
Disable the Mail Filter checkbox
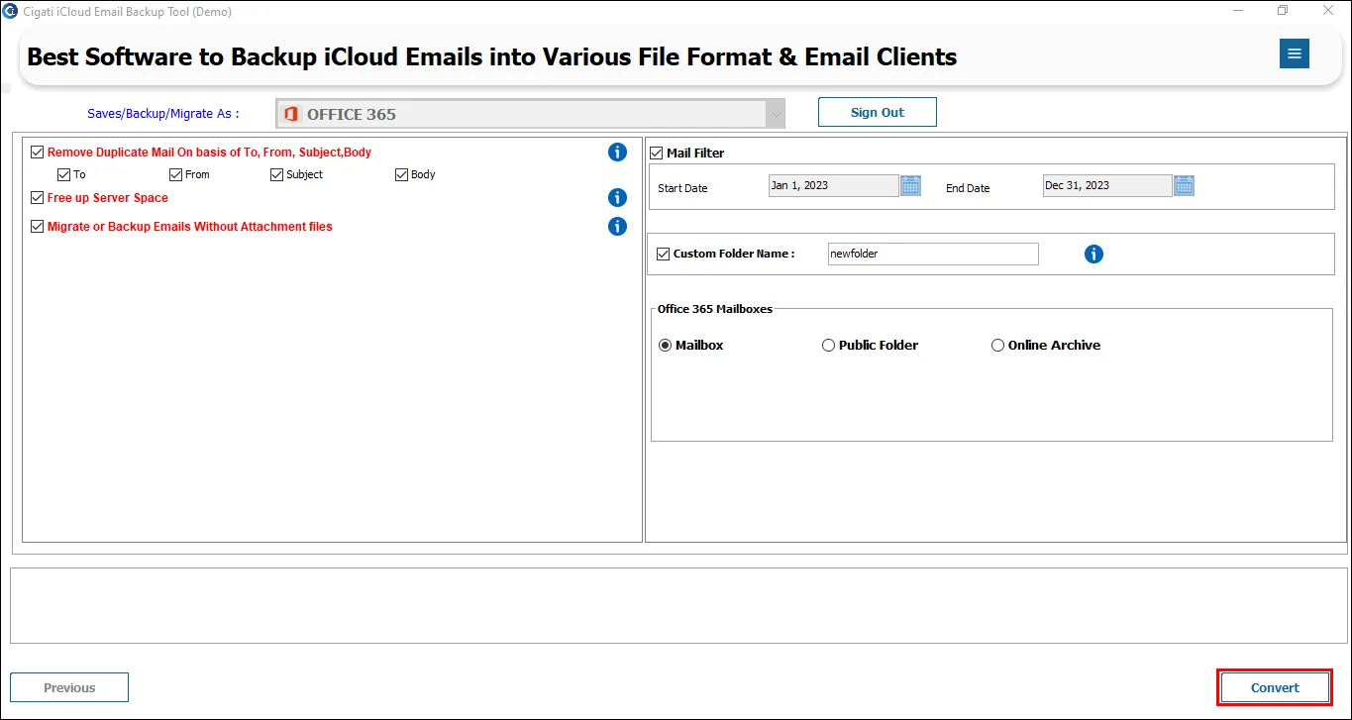click(657, 154)
